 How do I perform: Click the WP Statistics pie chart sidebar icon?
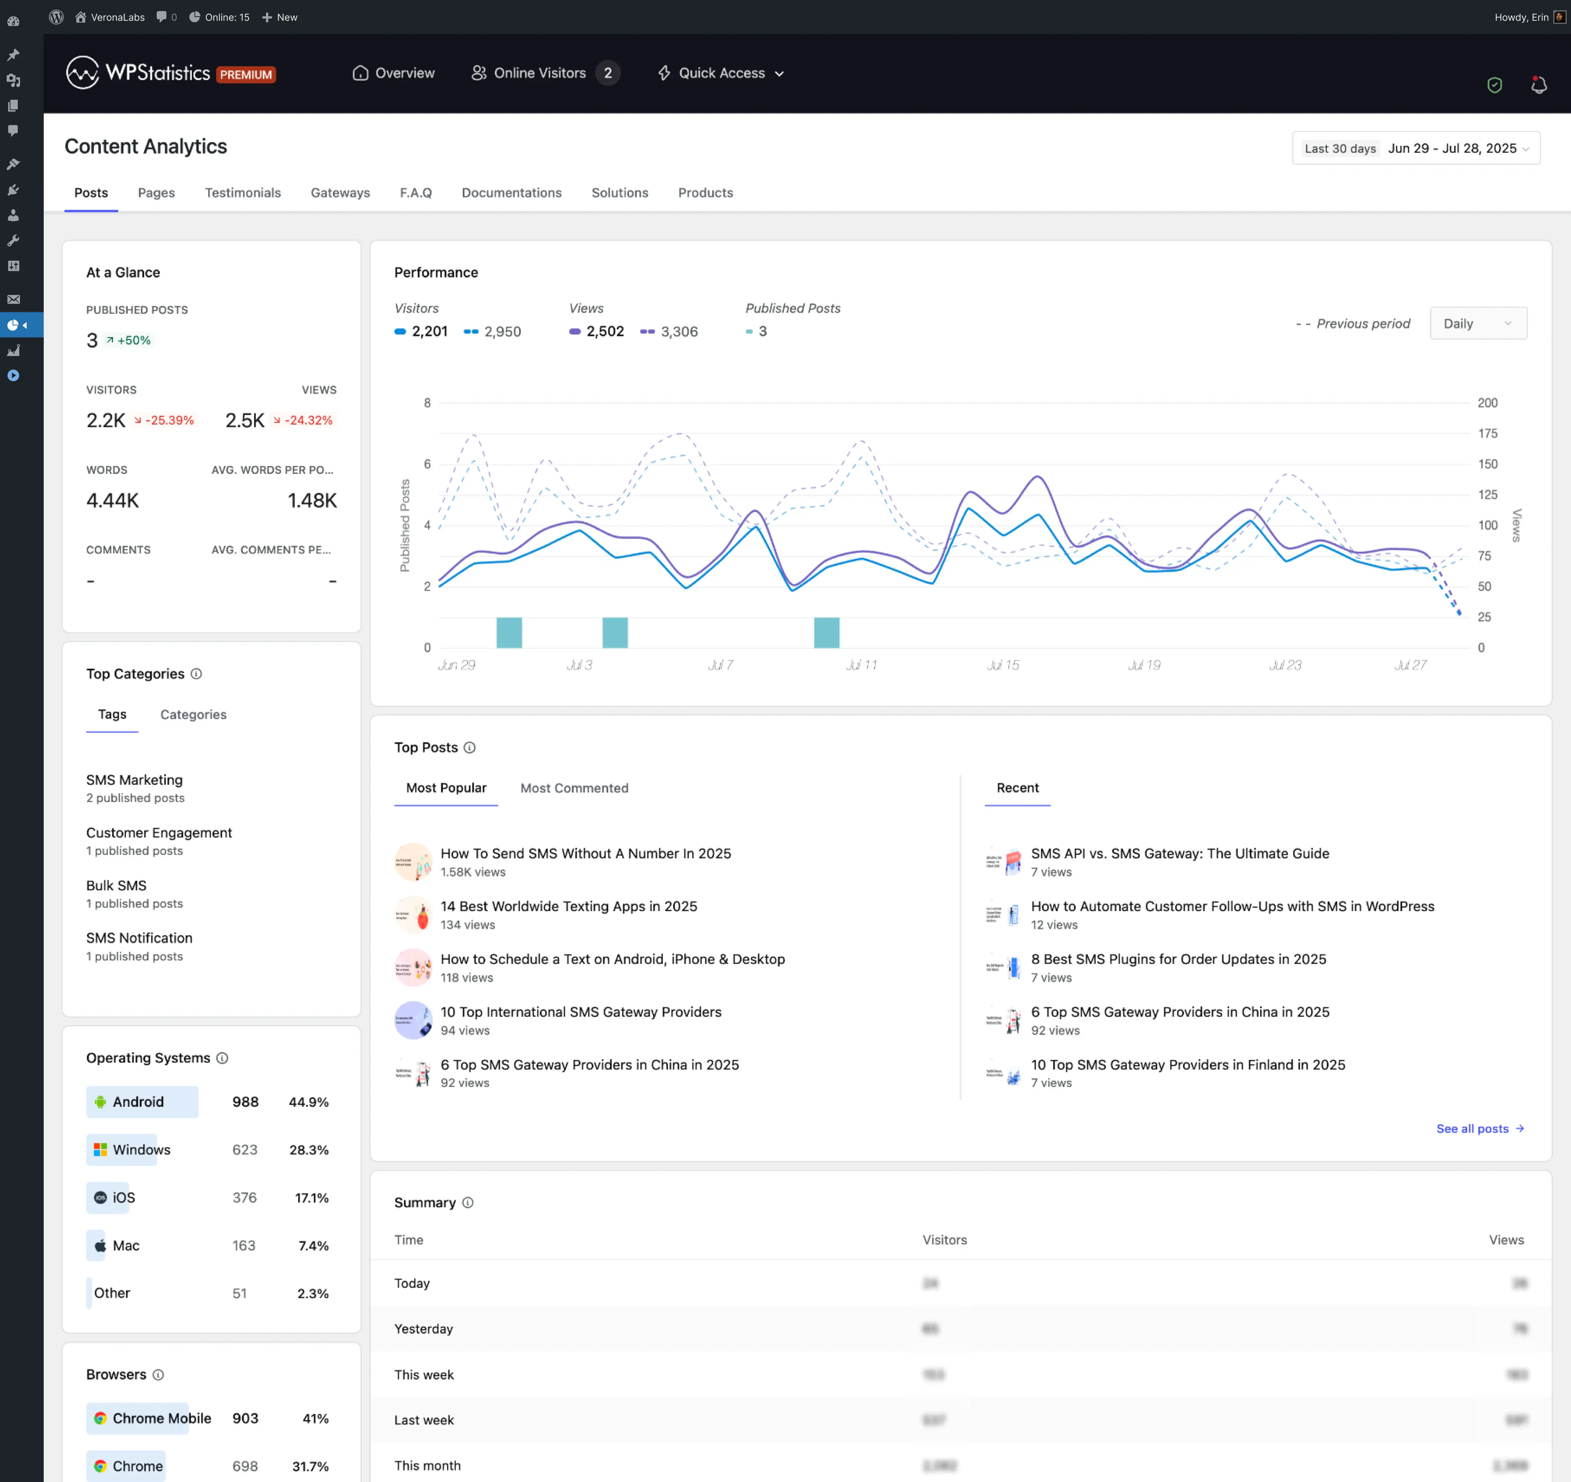(13, 325)
